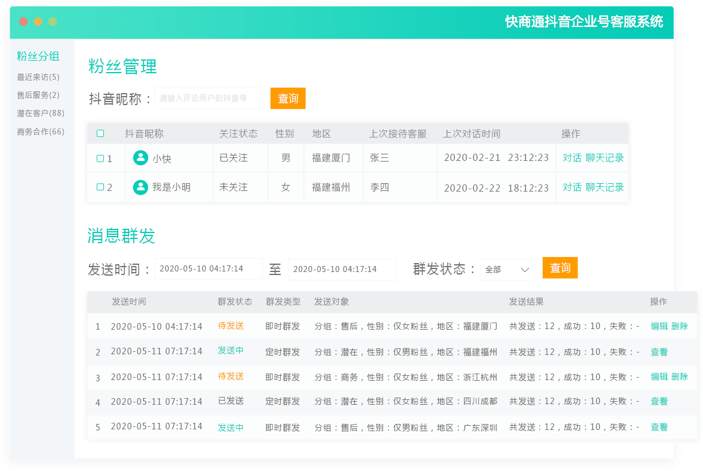Click the 已发送 status in message row 4

(x=231, y=401)
